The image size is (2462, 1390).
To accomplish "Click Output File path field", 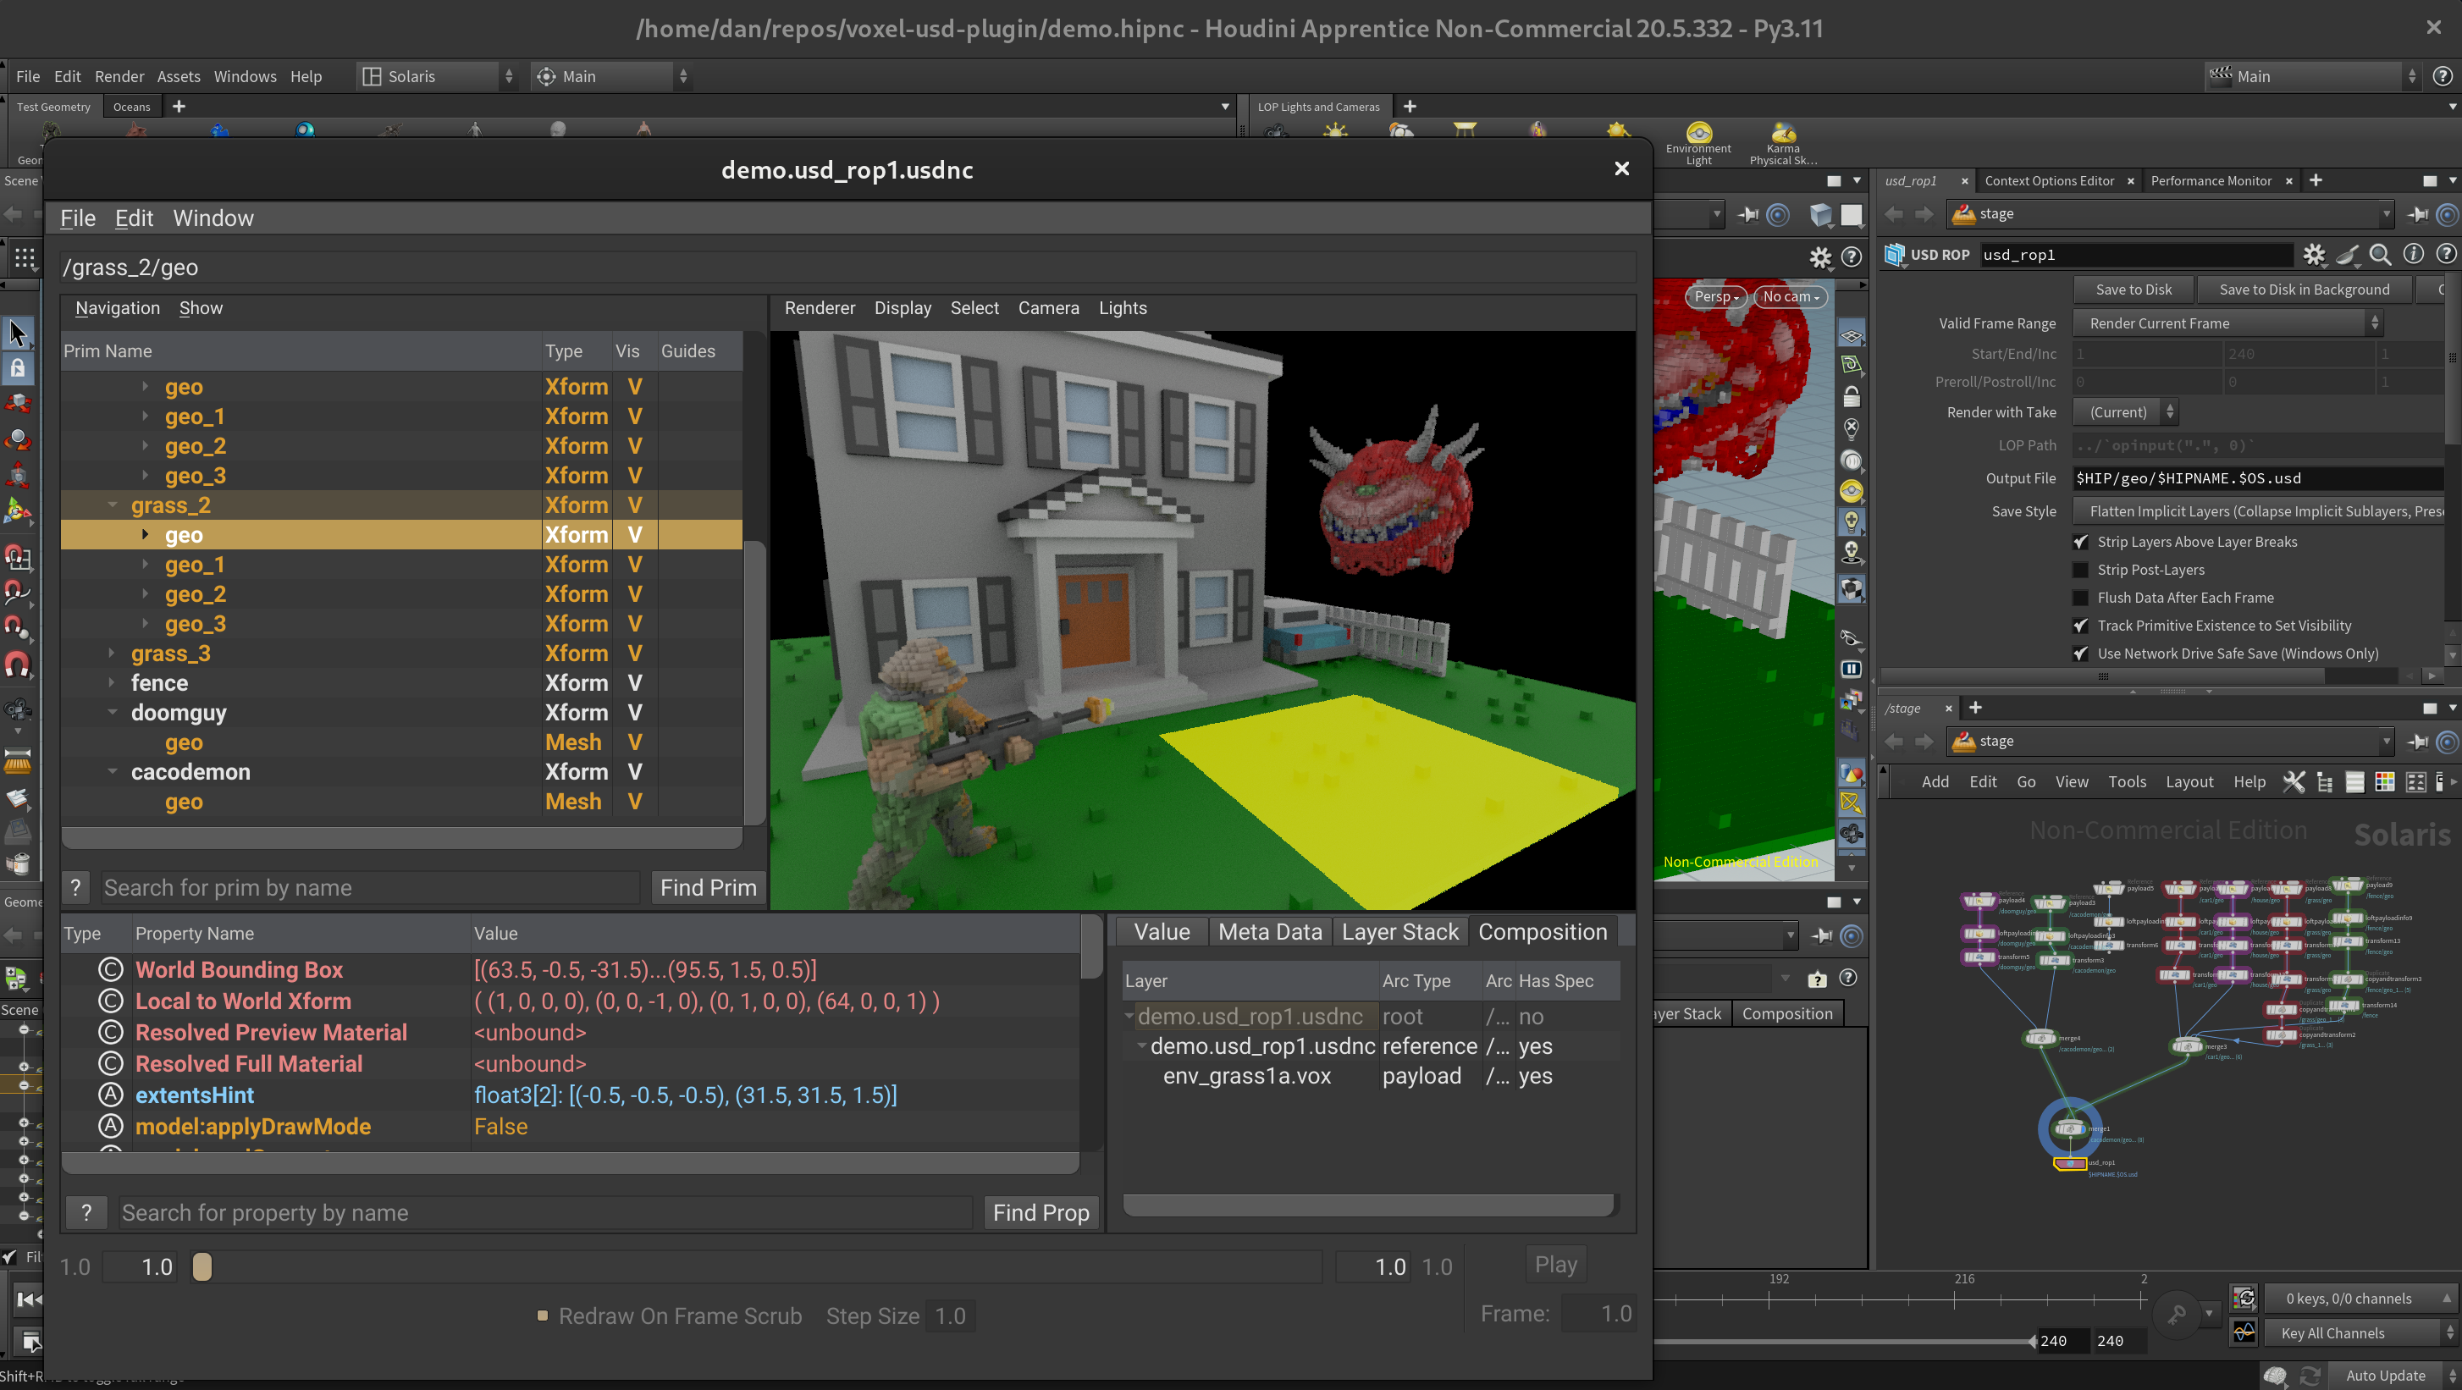I will click(2260, 477).
